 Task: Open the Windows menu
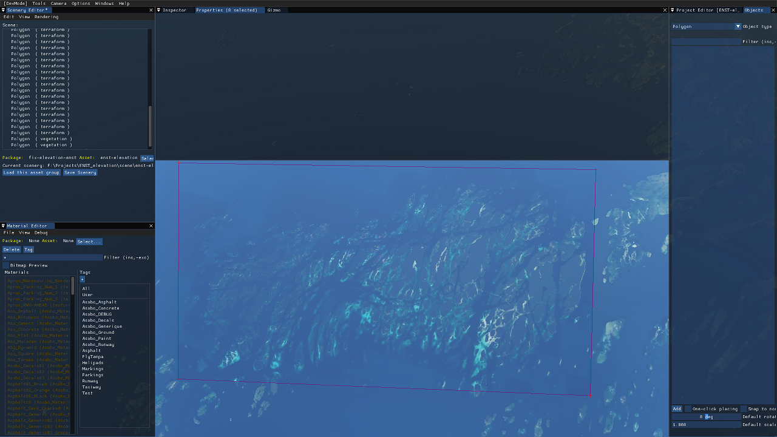(104, 4)
